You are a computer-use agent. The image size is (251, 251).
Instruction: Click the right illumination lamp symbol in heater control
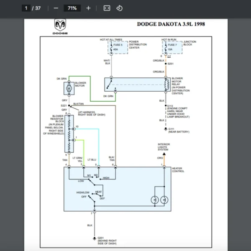(x=164, y=200)
